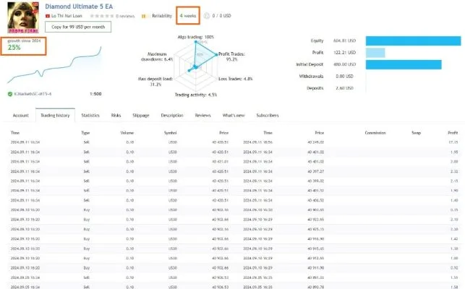Click the subscribers funds icon near 0 / 0 USD
465x289 pixels.
click(x=207, y=16)
